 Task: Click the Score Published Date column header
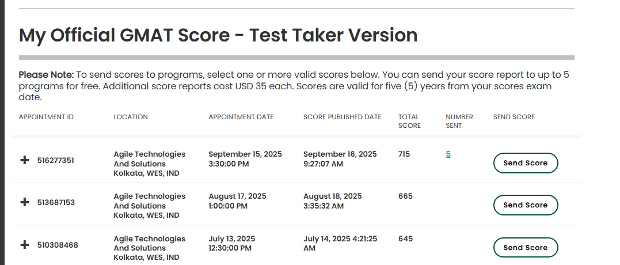342,117
